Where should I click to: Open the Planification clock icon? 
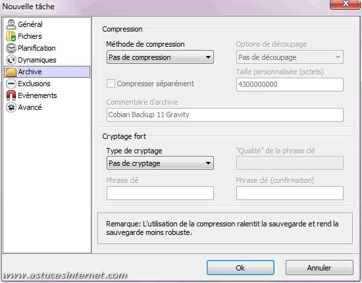point(11,48)
